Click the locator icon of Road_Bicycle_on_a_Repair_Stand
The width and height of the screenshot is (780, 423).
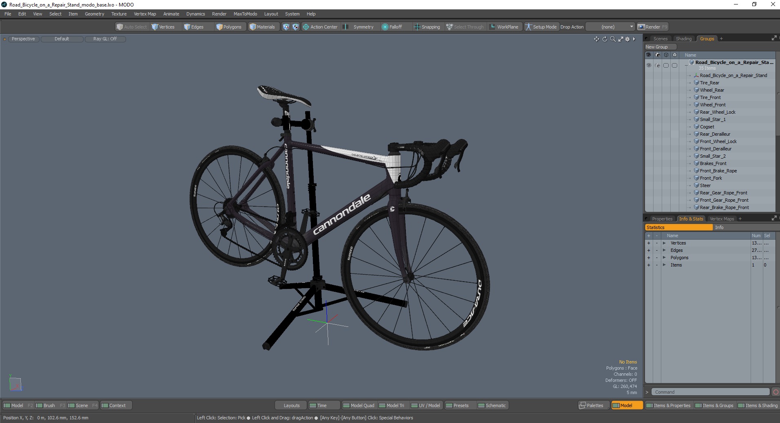click(697, 75)
